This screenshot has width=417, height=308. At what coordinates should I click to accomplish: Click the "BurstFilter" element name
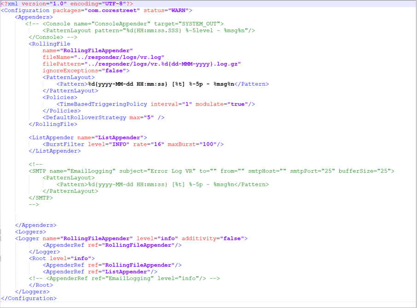[65, 144]
